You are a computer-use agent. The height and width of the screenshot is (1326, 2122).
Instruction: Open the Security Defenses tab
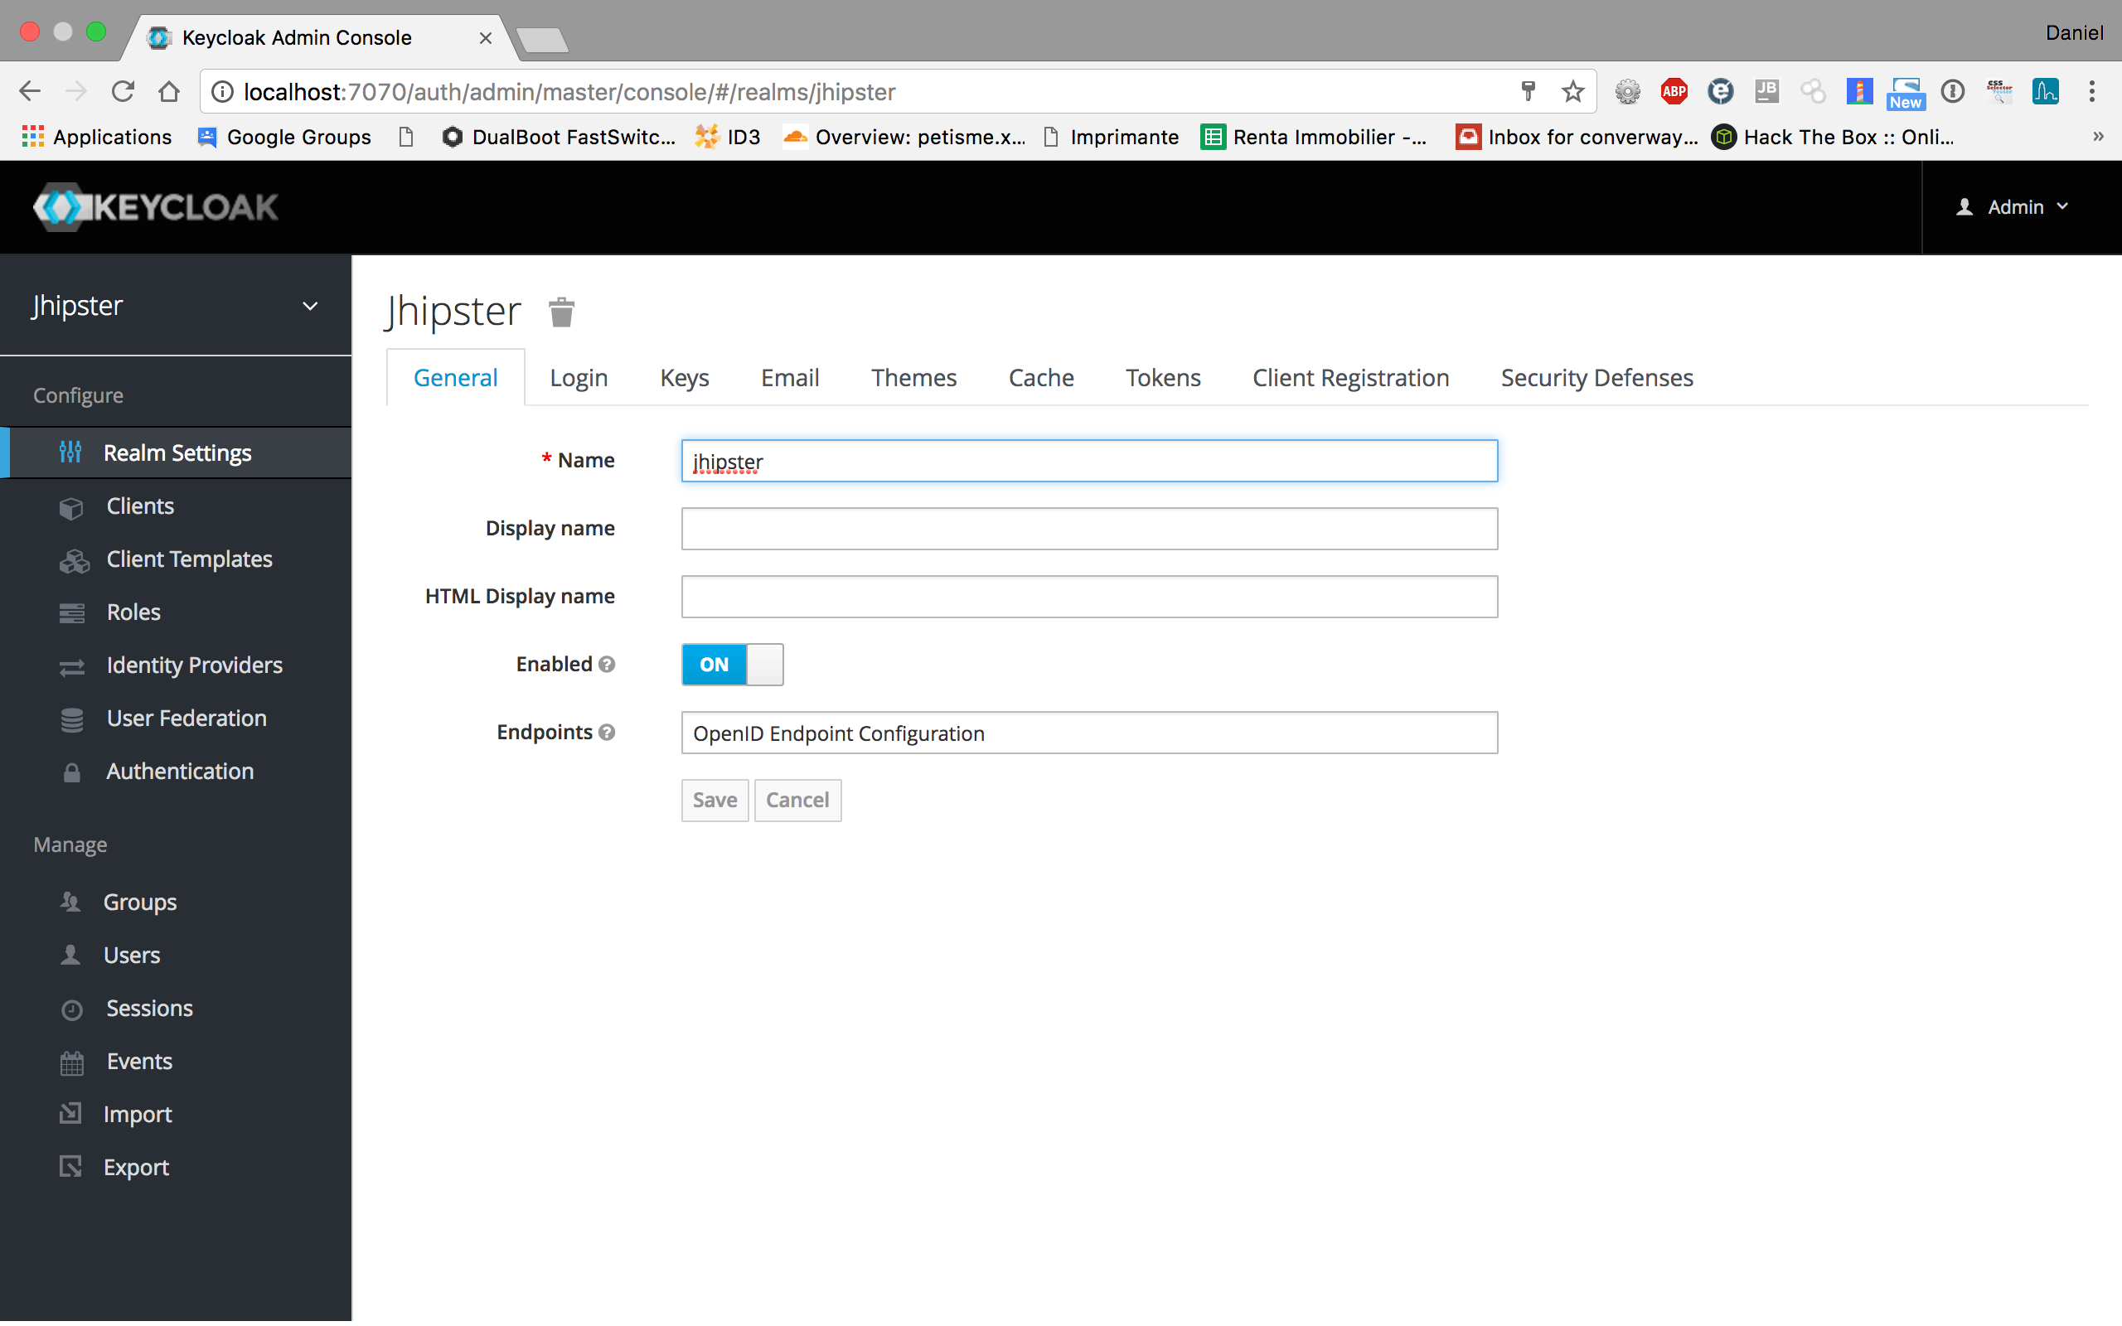pos(1596,377)
